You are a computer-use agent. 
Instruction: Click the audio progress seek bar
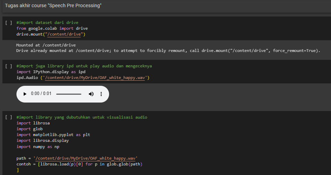click(69, 94)
